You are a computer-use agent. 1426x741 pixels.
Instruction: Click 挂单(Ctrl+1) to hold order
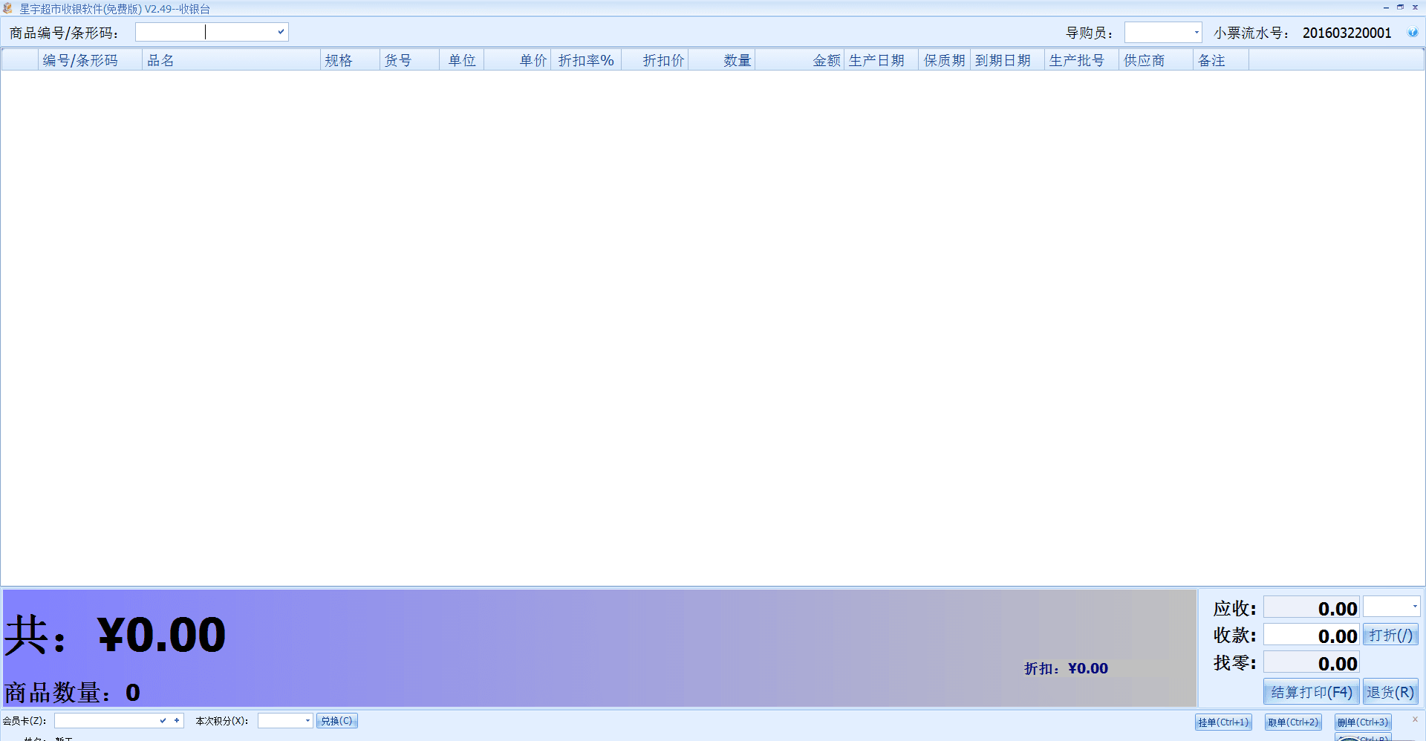click(x=1223, y=722)
